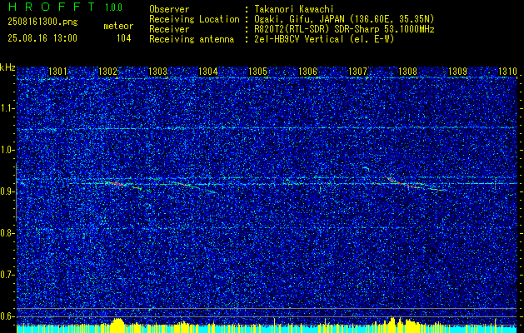Click the 0.8 kHz frequency label
Image resolution: width=524 pixels, height=333 pixels.
coord(7,233)
